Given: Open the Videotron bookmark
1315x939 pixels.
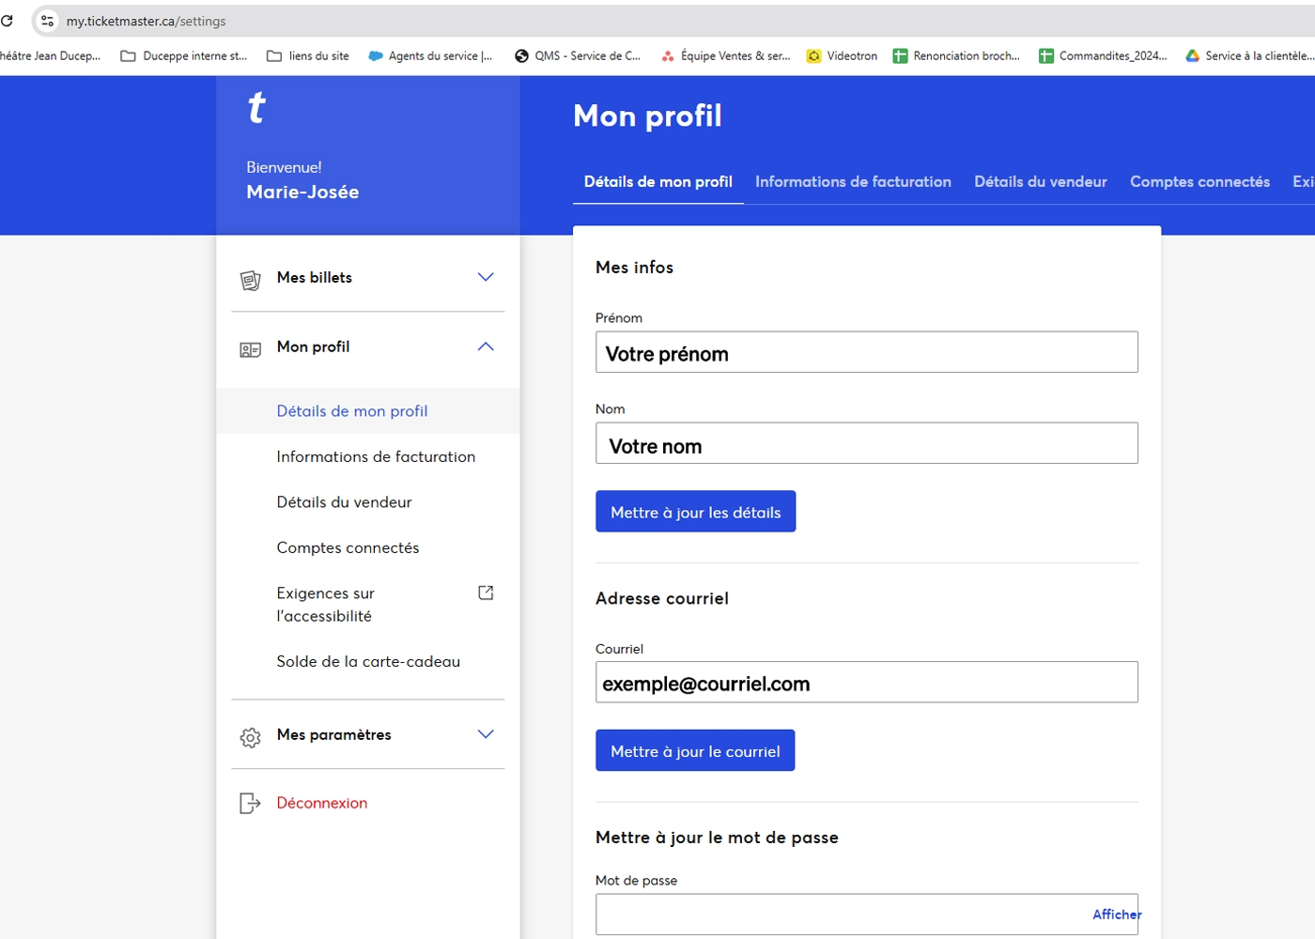Looking at the screenshot, I should 842,56.
